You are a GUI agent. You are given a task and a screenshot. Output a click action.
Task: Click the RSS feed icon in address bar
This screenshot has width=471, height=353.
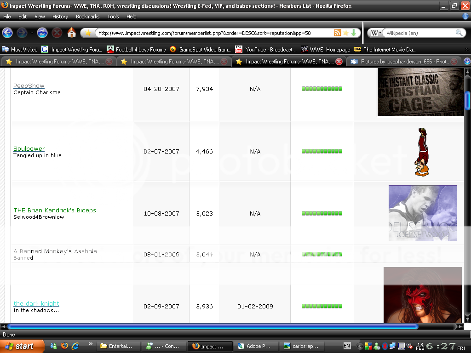coord(338,33)
